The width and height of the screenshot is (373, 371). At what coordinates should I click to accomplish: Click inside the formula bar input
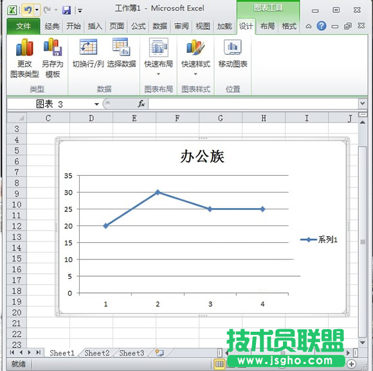point(253,104)
